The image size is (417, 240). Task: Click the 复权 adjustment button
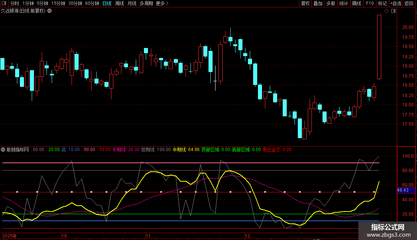click(x=306, y=3)
